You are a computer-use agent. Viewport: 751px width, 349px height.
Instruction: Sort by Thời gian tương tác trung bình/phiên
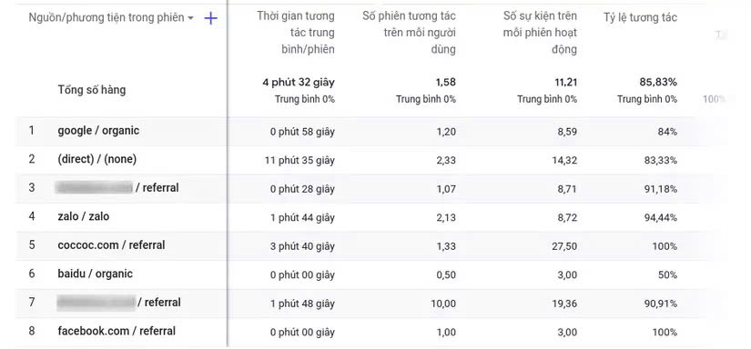tap(296, 33)
